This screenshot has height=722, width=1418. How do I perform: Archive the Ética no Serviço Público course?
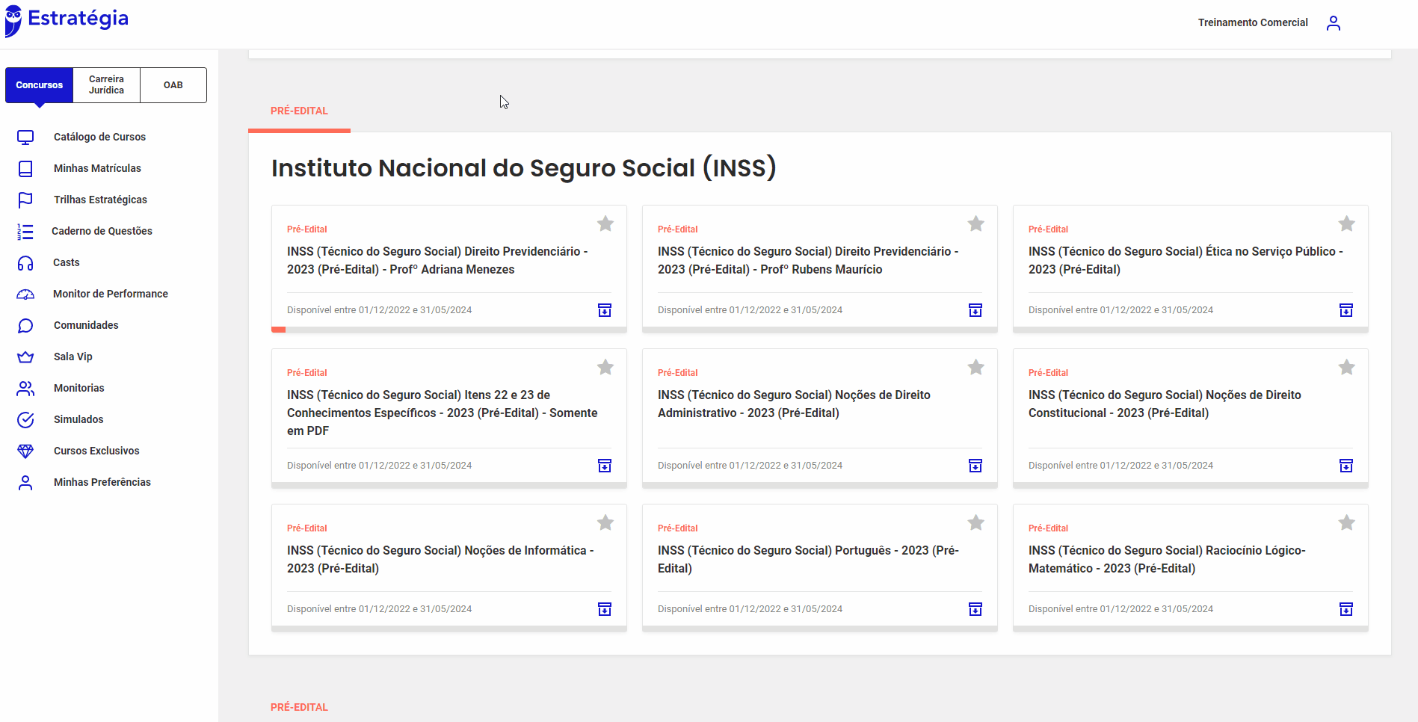click(1346, 310)
